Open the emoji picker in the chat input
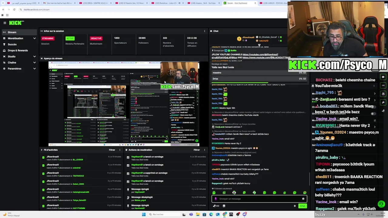This screenshot has width=388, height=218. point(303,199)
